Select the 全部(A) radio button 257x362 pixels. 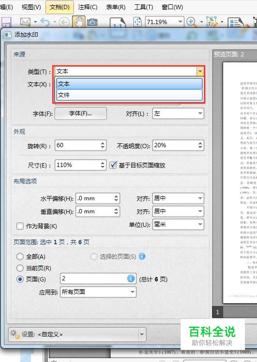click(20, 256)
